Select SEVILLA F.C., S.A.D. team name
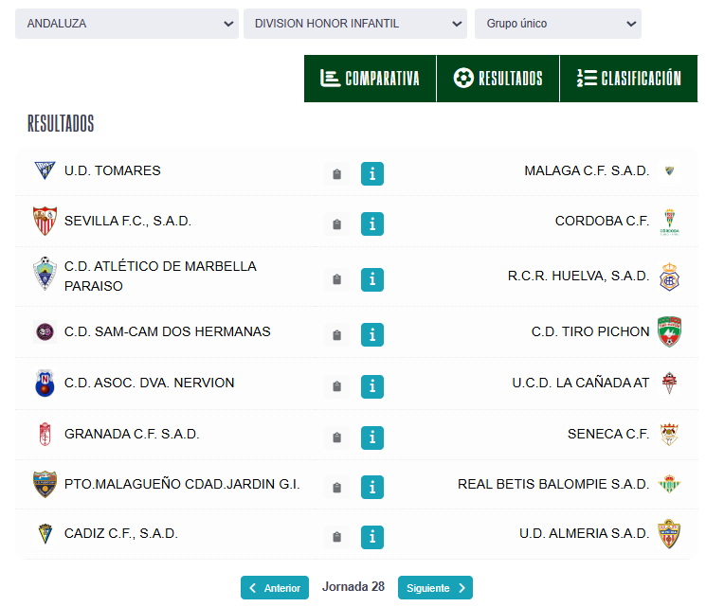Screen dimensions: 706x607 tap(128, 221)
